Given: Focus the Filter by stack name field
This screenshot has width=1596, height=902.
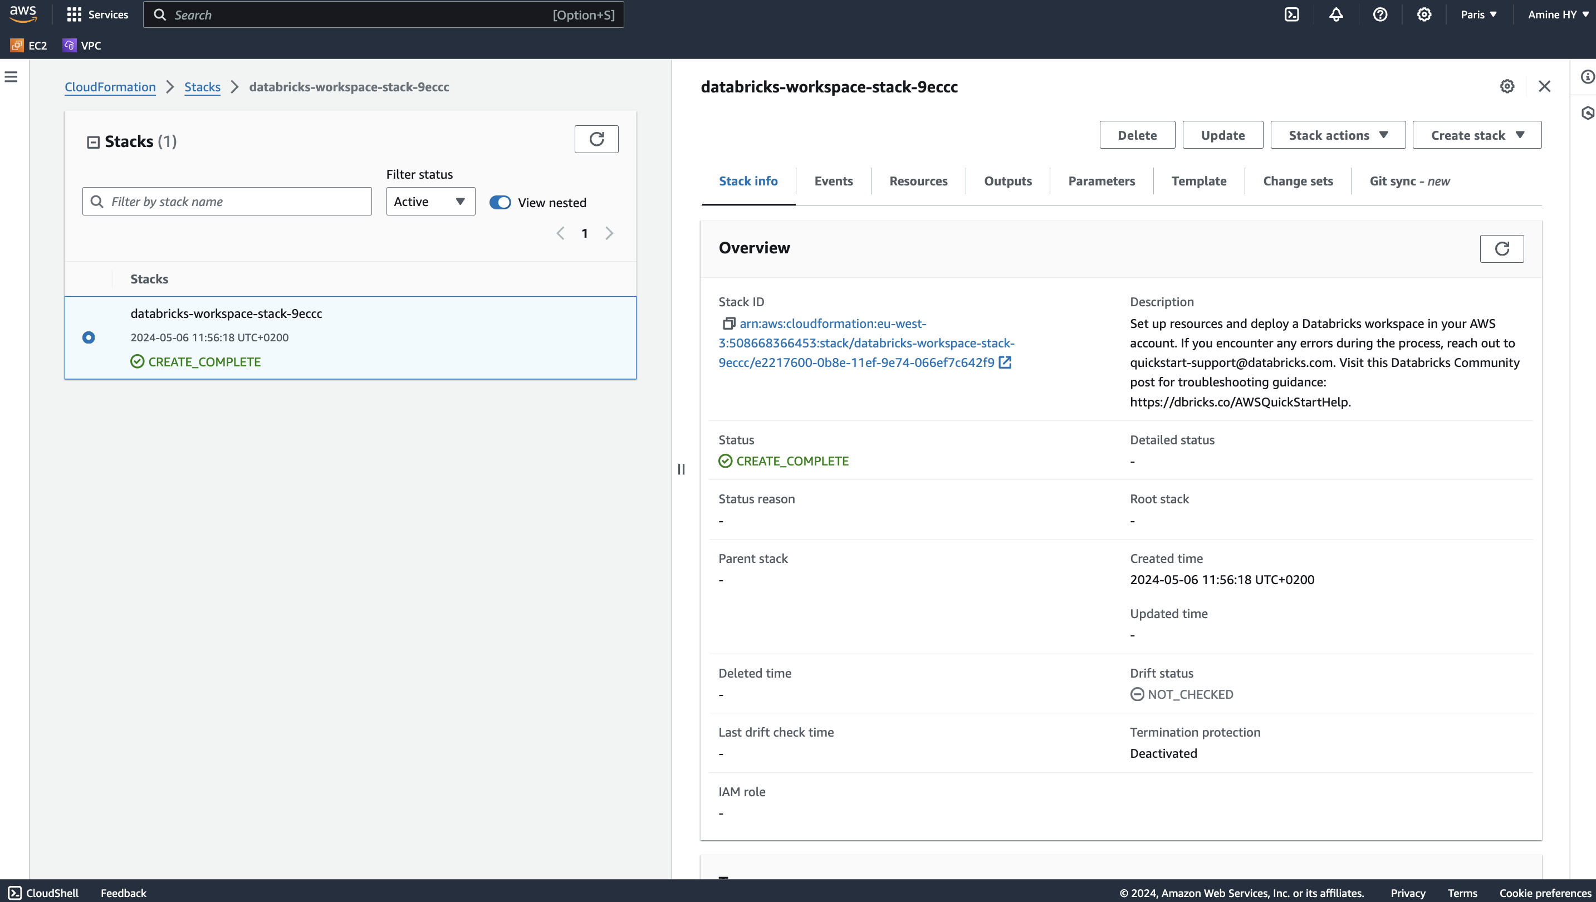Looking at the screenshot, I should (x=227, y=202).
